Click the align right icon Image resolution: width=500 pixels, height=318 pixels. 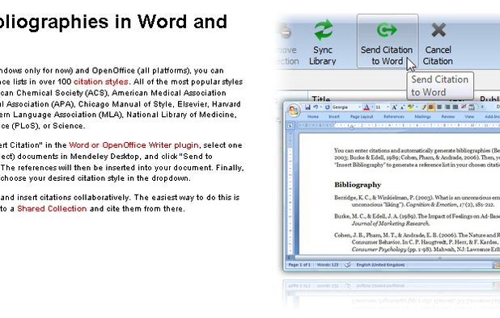447,107
